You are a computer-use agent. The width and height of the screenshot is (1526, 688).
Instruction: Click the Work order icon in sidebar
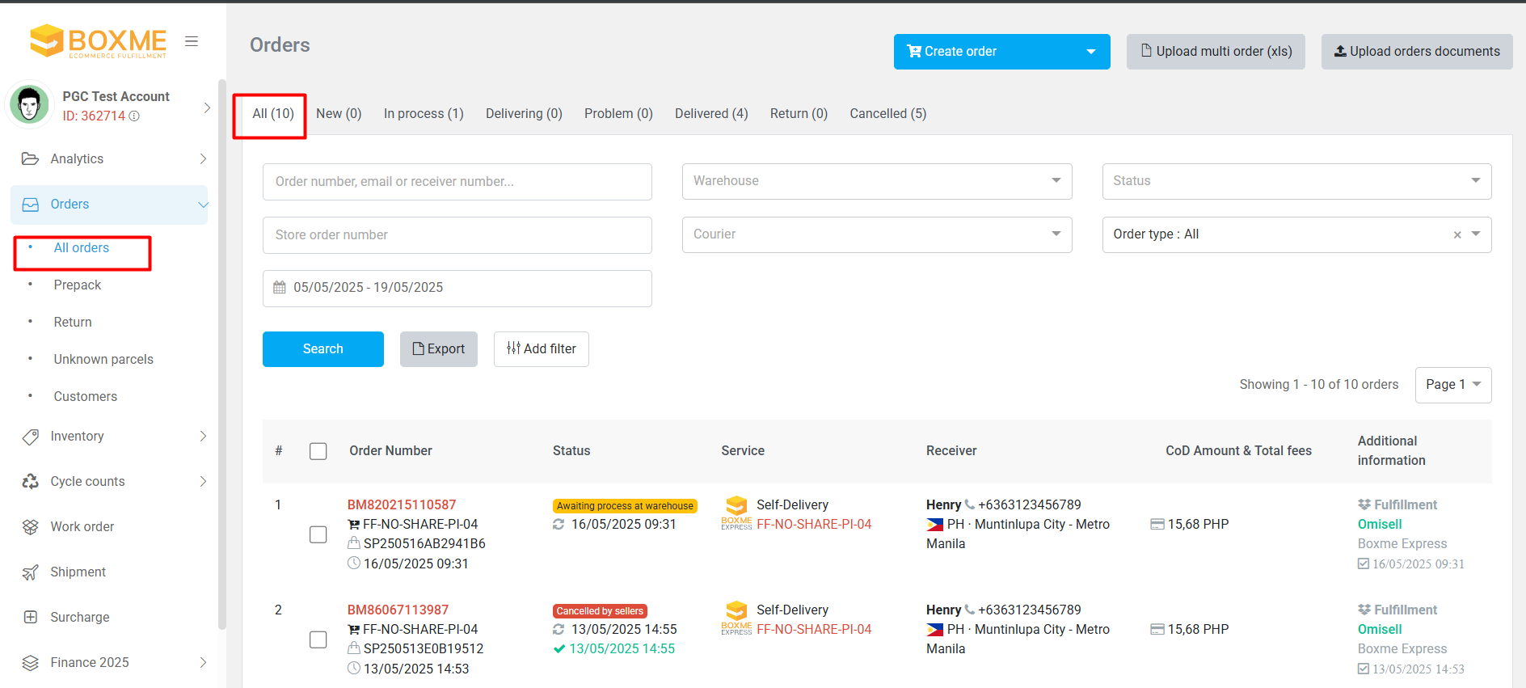[x=31, y=527]
